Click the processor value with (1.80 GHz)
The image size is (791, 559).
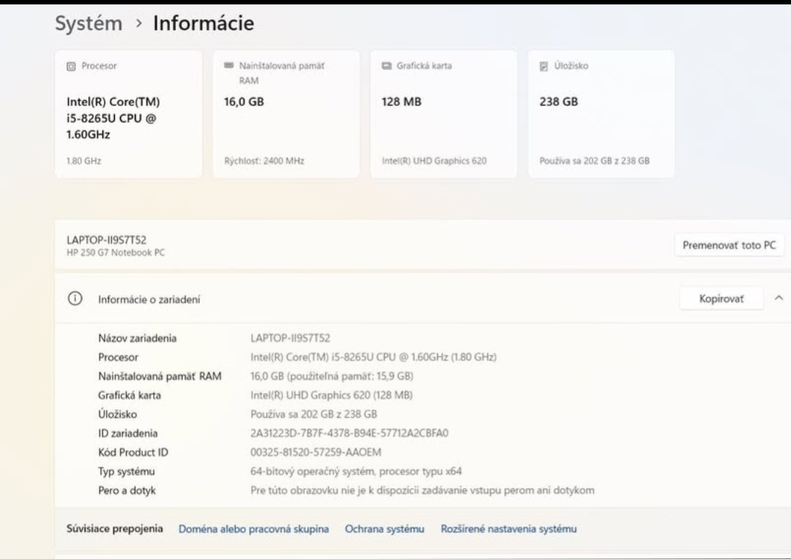coord(373,357)
